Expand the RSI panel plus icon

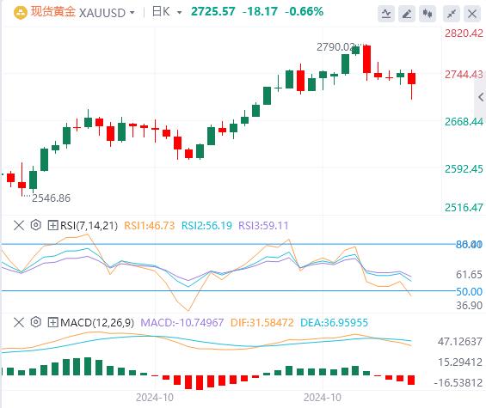pyautogui.click(x=52, y=225)
